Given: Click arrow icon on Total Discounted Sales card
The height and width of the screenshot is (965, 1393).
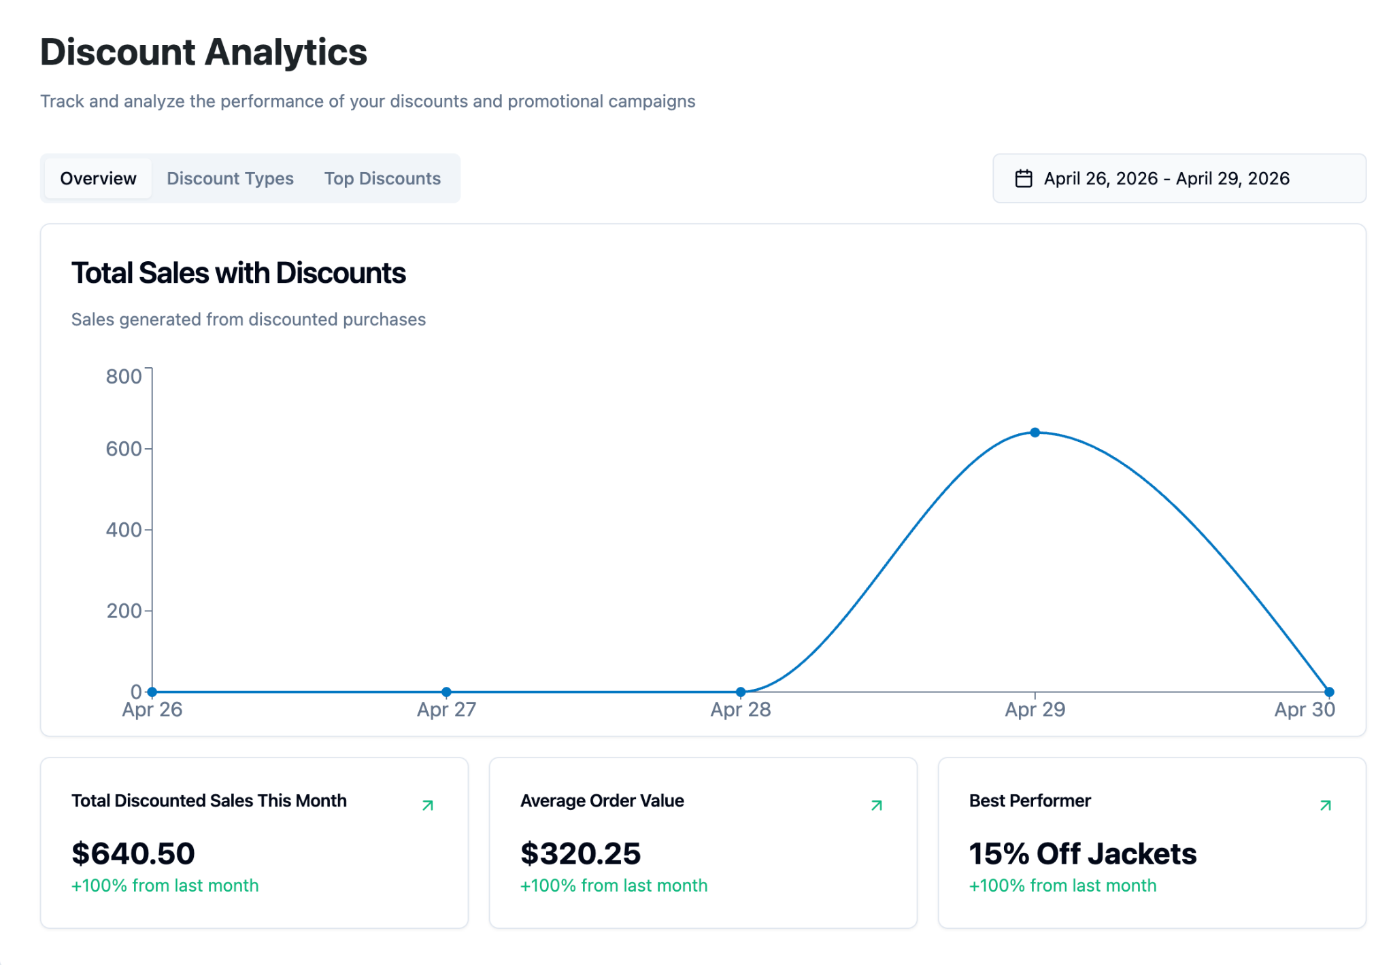Looking at the screenshot, I should click(428, 805).
